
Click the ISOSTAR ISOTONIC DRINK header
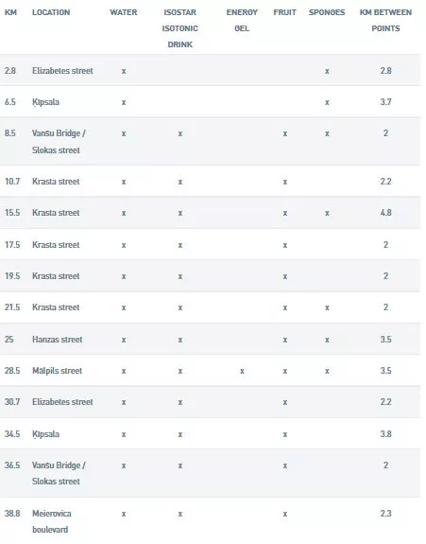179,28
